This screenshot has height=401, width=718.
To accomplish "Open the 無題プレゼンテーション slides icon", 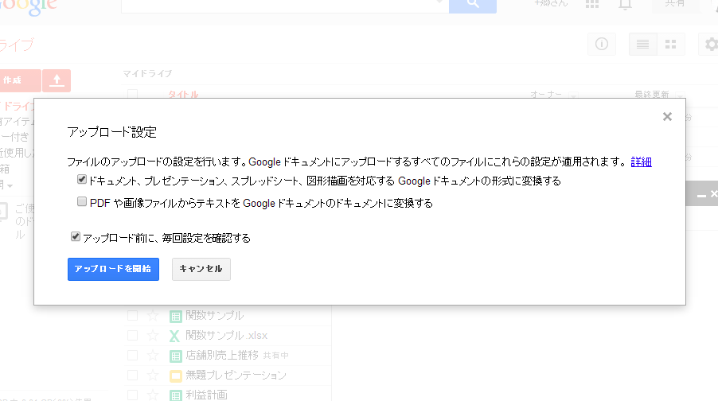I will coord(175,376).
